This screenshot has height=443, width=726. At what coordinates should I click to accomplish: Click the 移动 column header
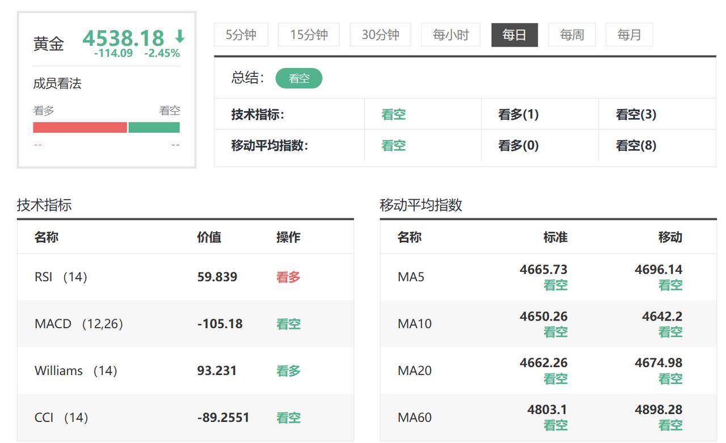coord(670,237)
